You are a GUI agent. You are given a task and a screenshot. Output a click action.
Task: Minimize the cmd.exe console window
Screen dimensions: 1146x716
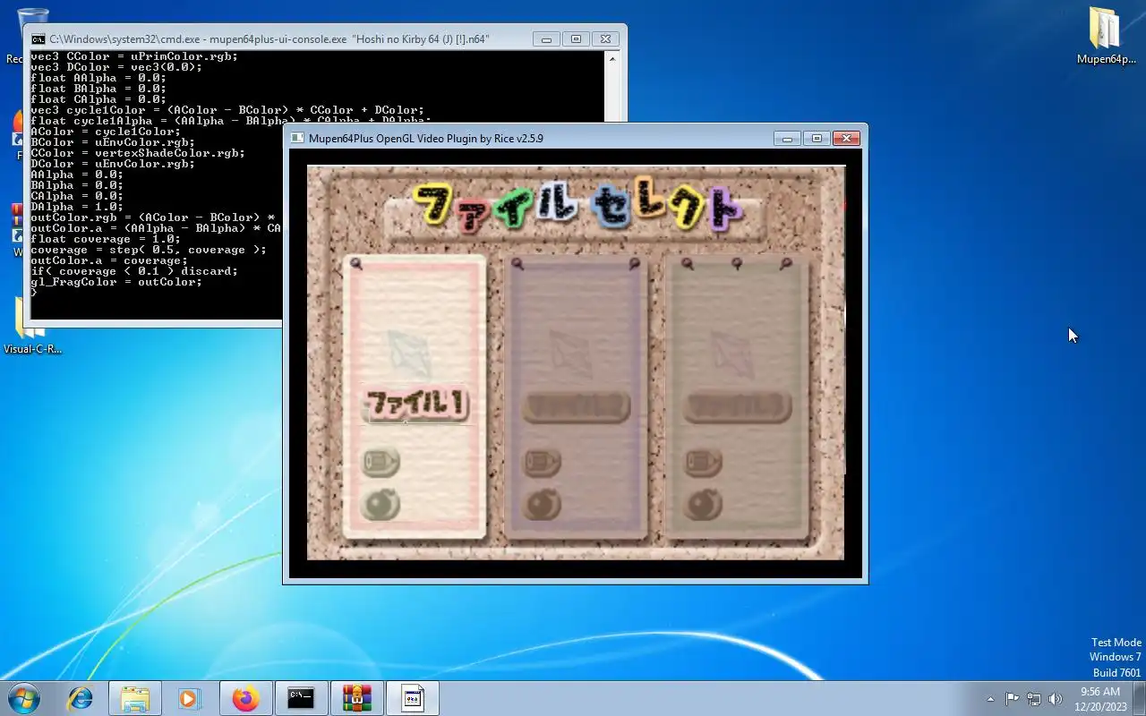tap(545, 39)
